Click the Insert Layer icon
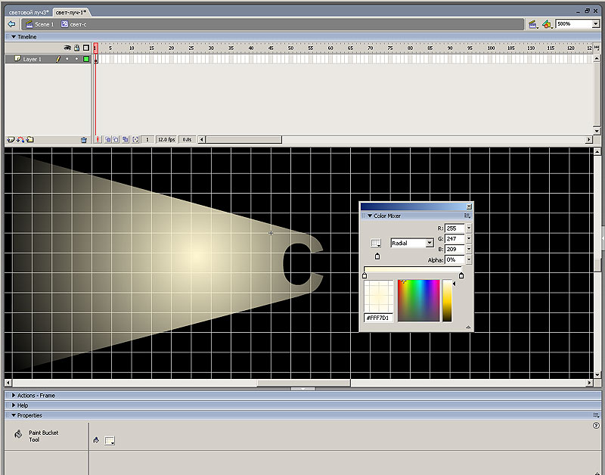The image size is (605, 475). (x=11, y=140)
